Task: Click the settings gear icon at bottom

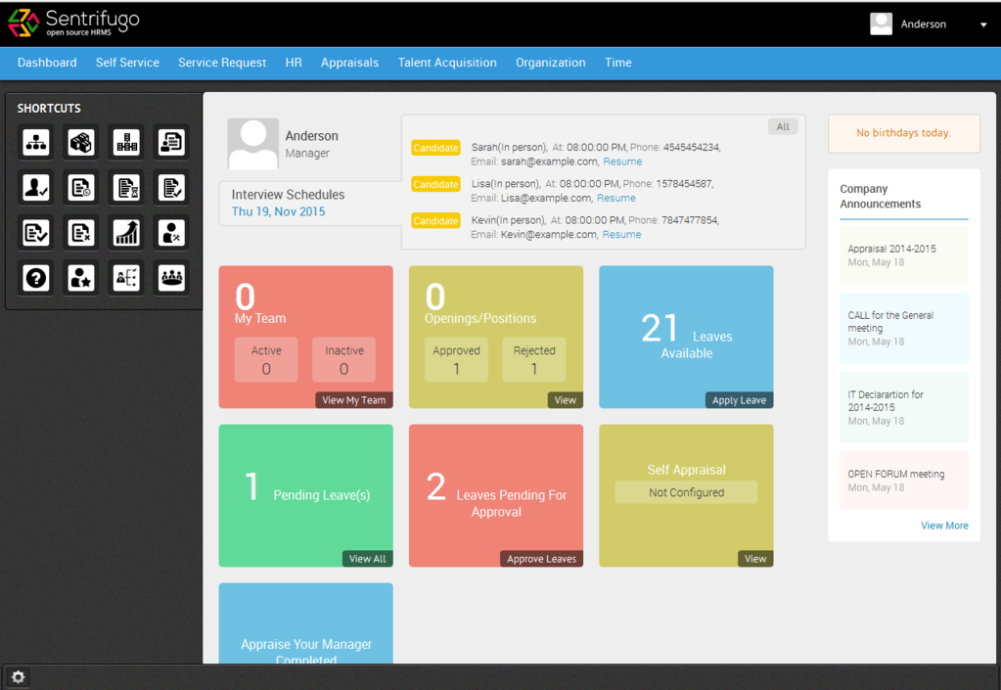Action: [x=18, y=677]
